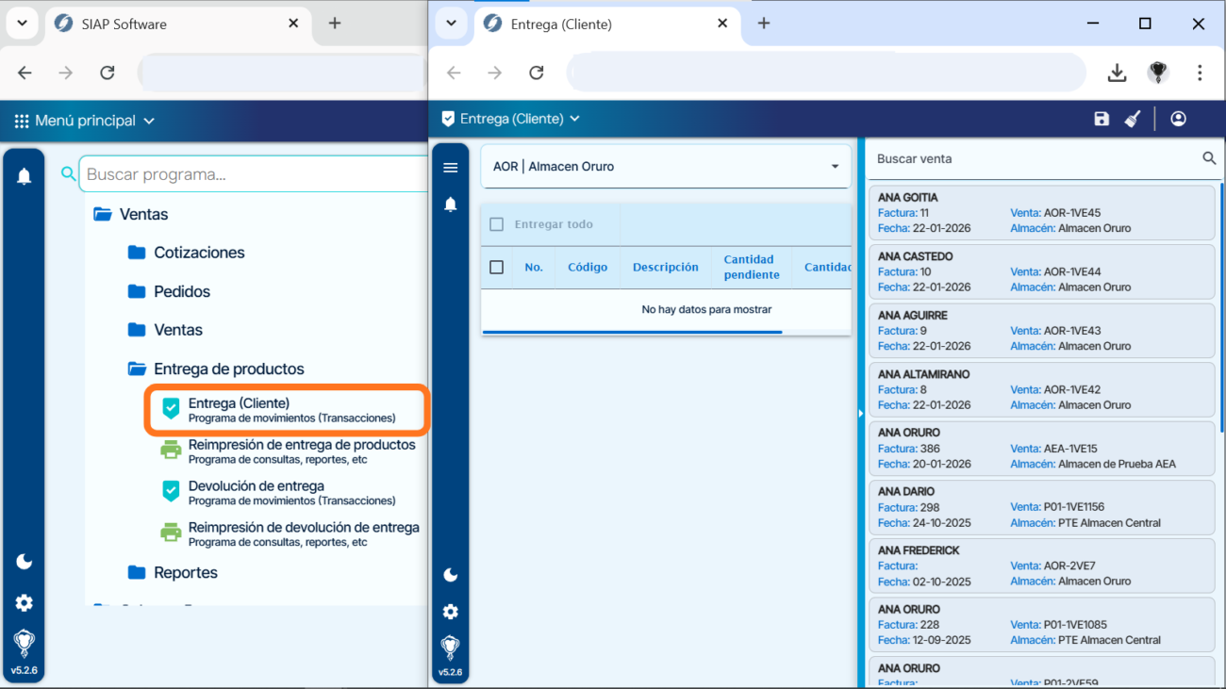Open the user account profile icon
Screen dimensions: 1226x689
(x=1178, y=119)
